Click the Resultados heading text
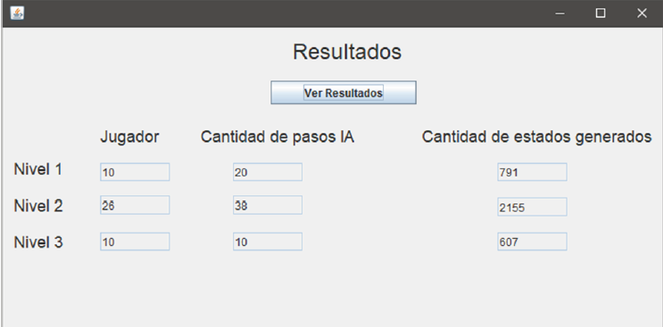 tap(347, 52)
